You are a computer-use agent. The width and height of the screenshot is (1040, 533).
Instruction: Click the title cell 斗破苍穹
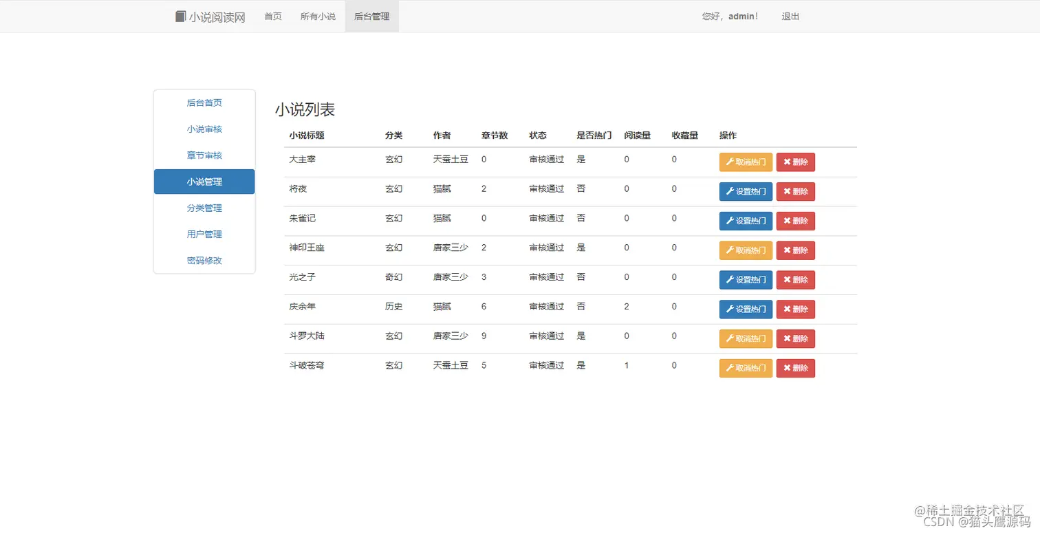tap(307, 365)
